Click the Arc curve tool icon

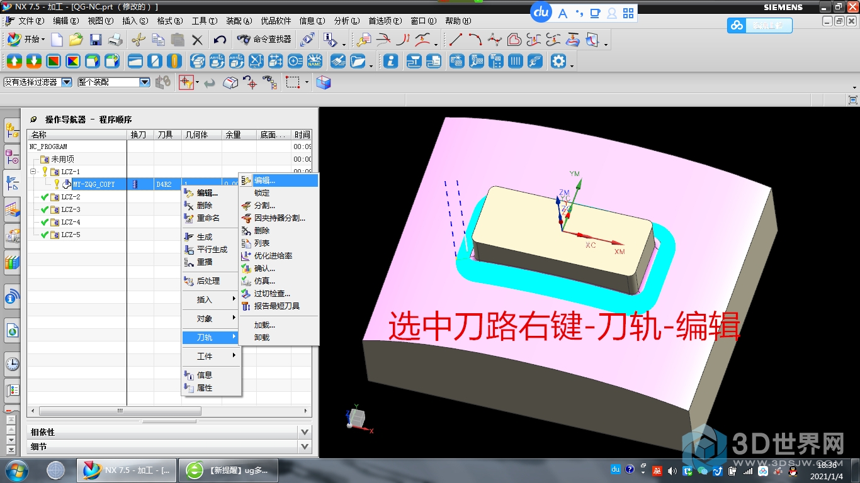[x=475, y=40]
